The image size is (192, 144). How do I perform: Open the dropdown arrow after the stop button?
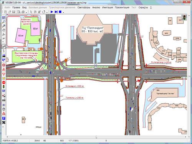[63, 12]
